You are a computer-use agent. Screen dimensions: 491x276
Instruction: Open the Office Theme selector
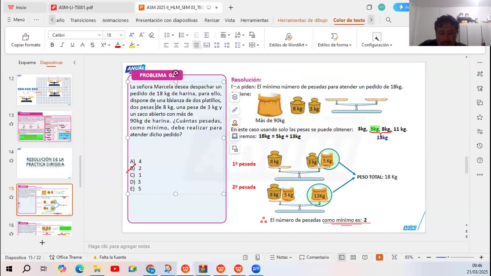[x=66, y=258]
